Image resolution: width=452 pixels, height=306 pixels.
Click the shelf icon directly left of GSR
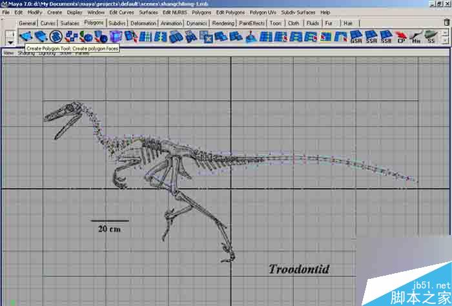point(341,37)
